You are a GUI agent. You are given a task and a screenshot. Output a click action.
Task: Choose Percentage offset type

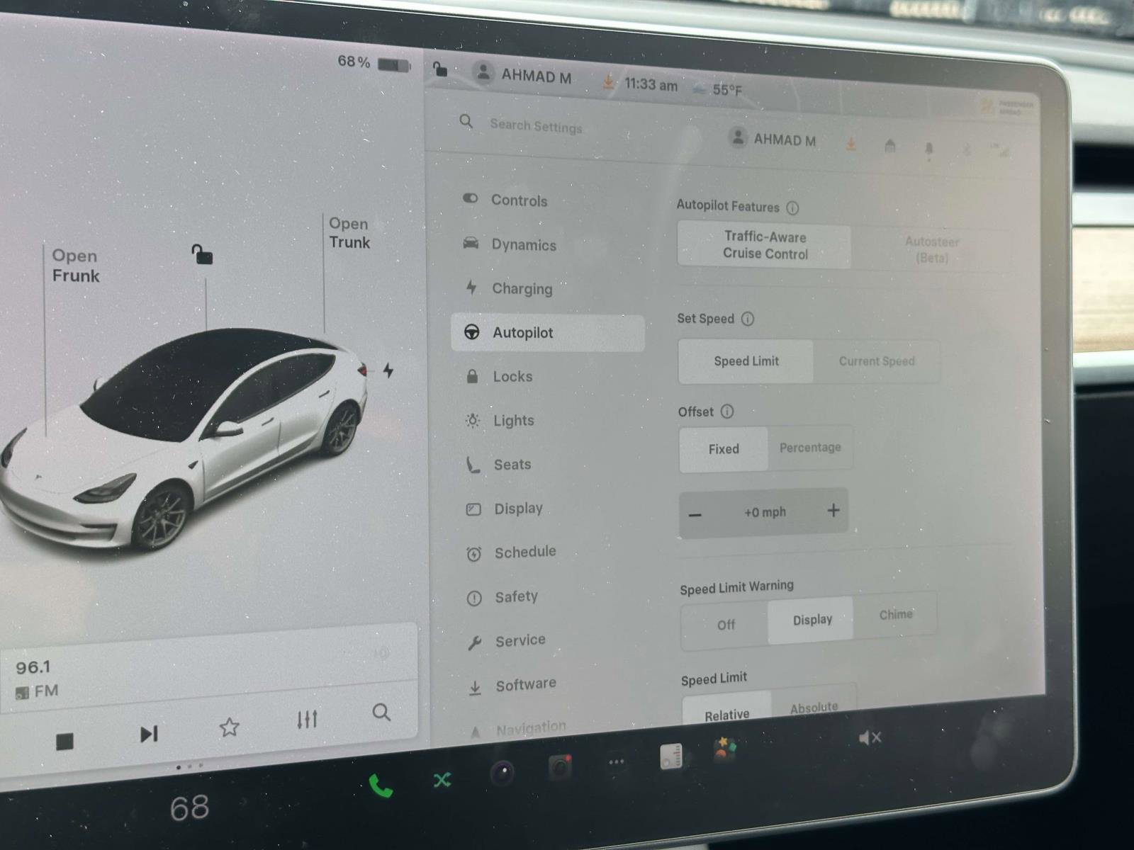[x=810, y=448]
